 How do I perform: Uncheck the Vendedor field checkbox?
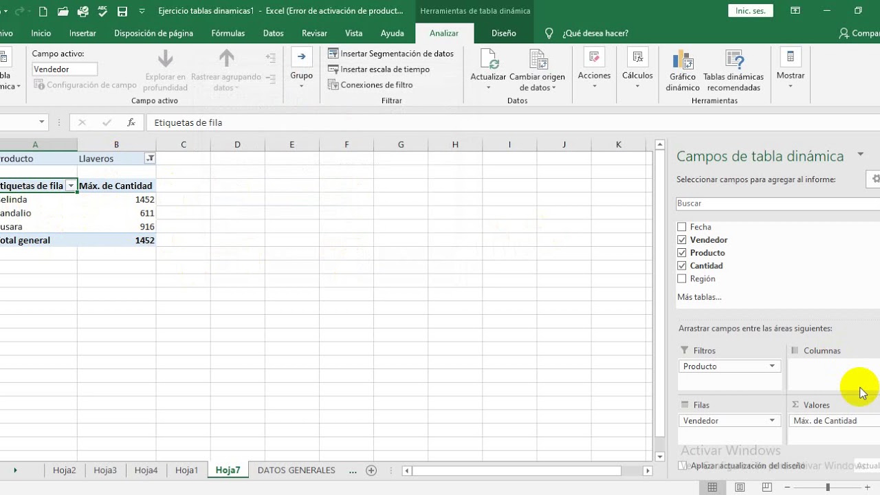[682, 240]
